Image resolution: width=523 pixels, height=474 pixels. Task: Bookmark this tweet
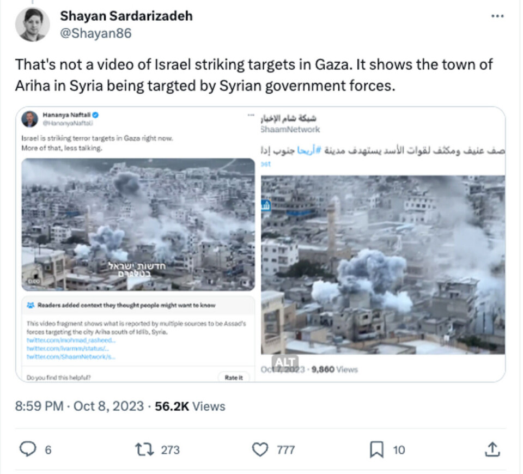(376, 449)
